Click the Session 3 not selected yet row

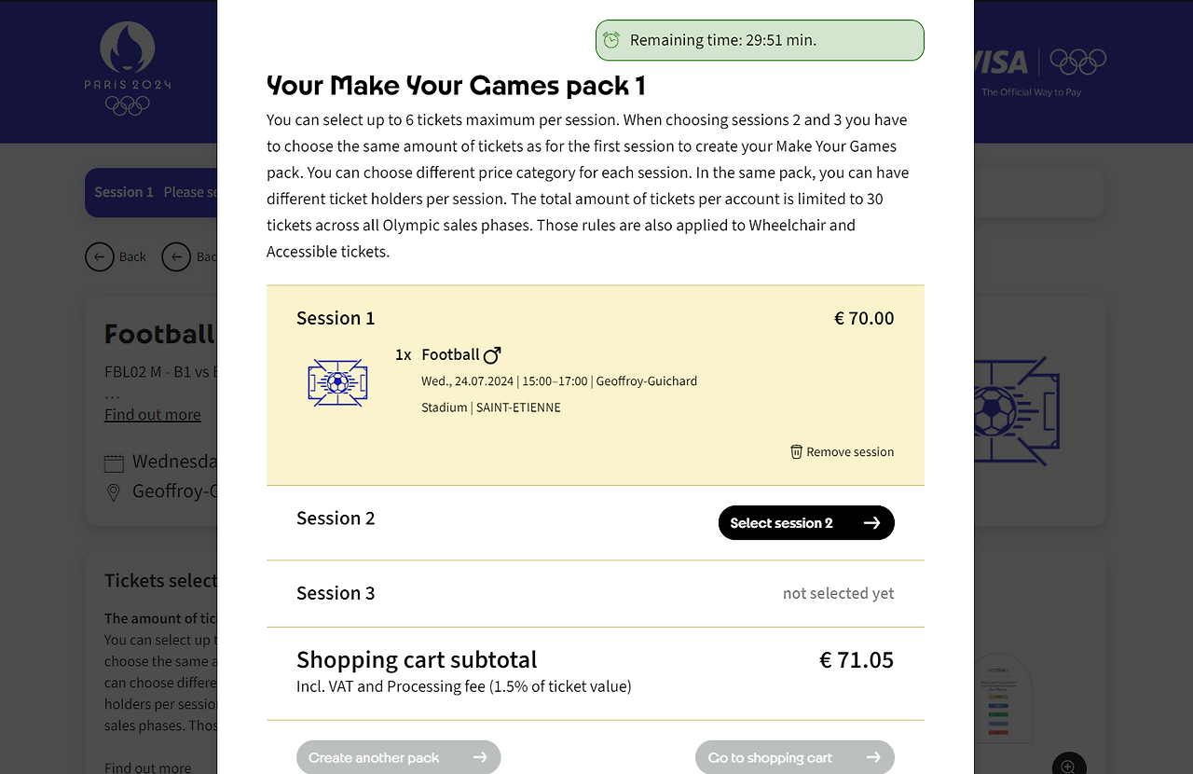(x=595, y=594)
